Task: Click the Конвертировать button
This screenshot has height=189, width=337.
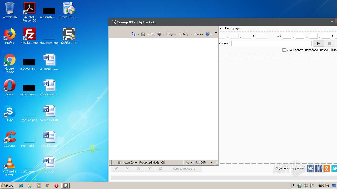Action: 184,169
